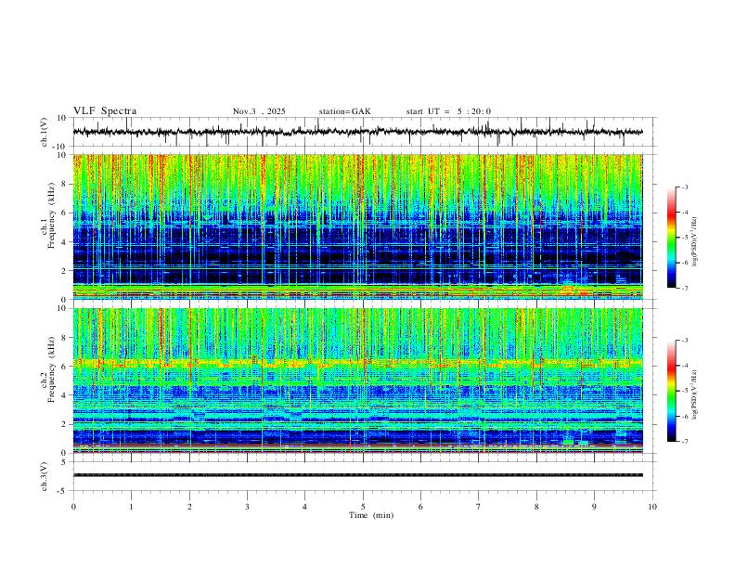
Task: Click the ch.3 black signal trace
Action: [x=357, y=475]
